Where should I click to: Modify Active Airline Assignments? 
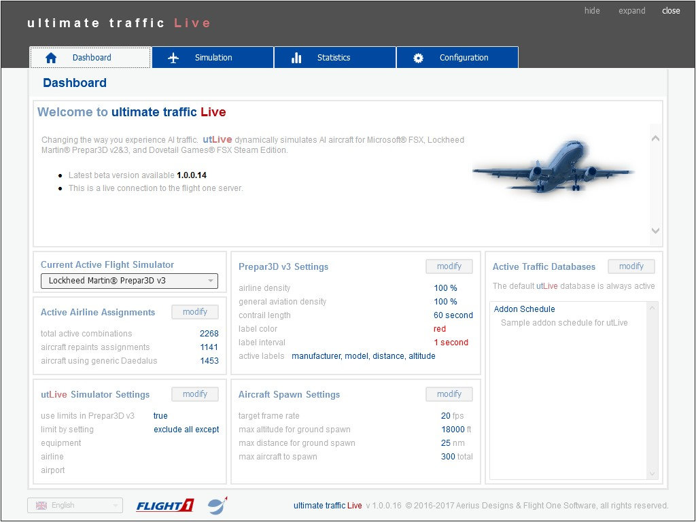click(195, 312)
